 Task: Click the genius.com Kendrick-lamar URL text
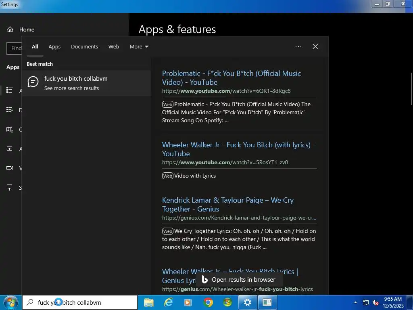[x=239, y=218]
